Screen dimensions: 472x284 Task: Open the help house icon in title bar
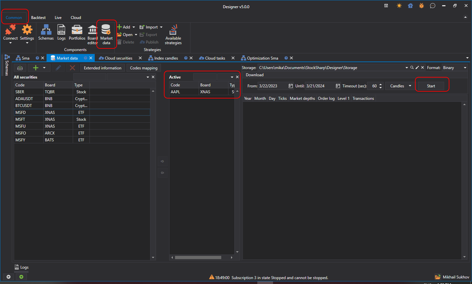410,6
